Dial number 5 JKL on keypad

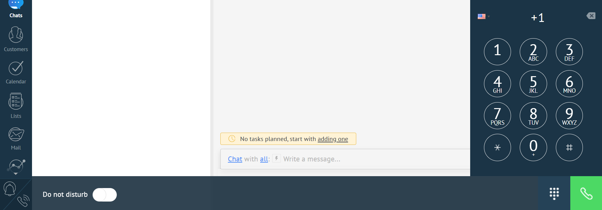click(x=533, y=84)
